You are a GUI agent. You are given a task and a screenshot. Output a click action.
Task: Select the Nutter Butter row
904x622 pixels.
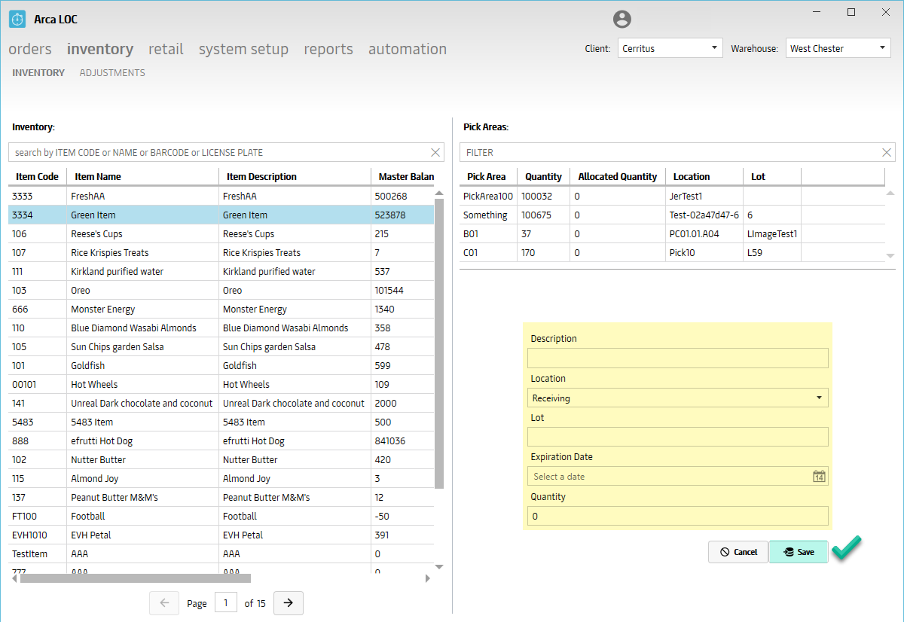[221, 459]
